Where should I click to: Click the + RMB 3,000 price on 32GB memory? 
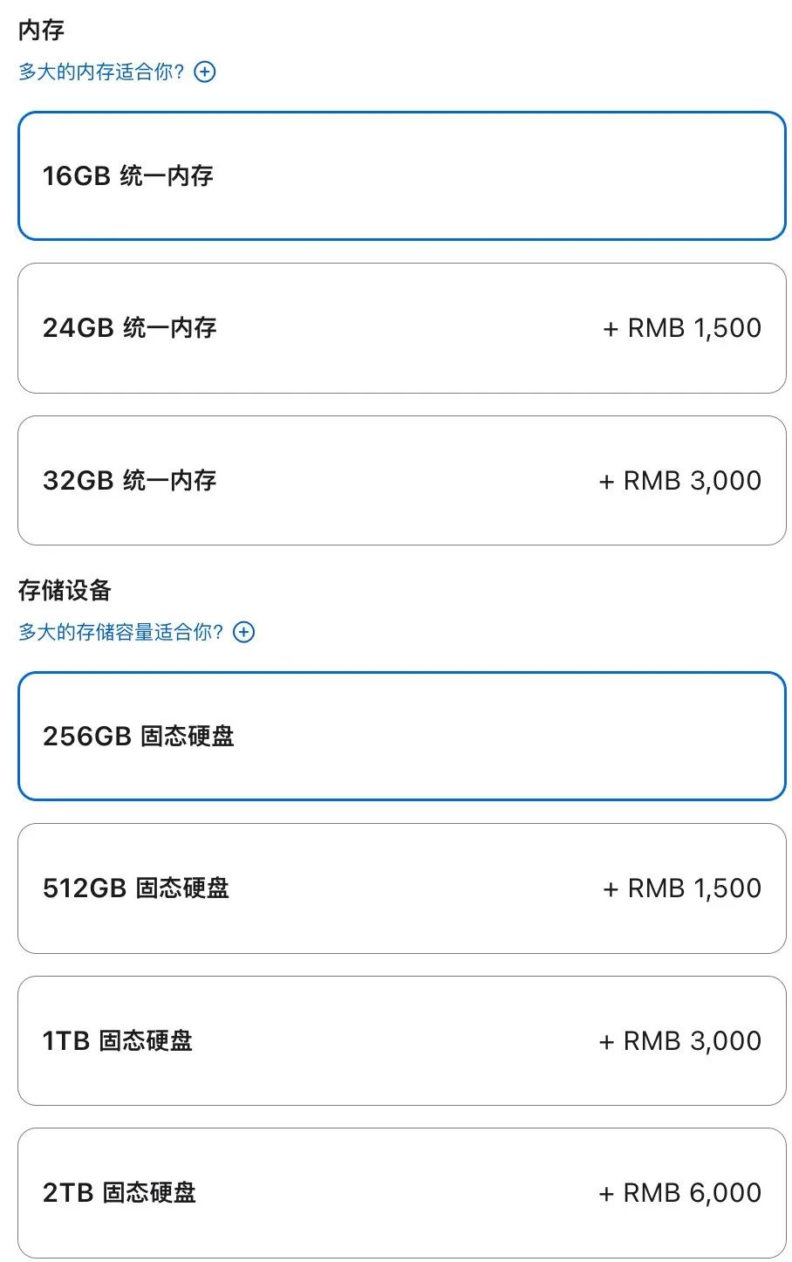[x=680, y=481]
